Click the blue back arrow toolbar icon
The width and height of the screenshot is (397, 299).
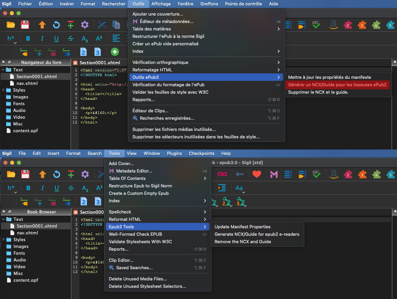pos(240,174)
